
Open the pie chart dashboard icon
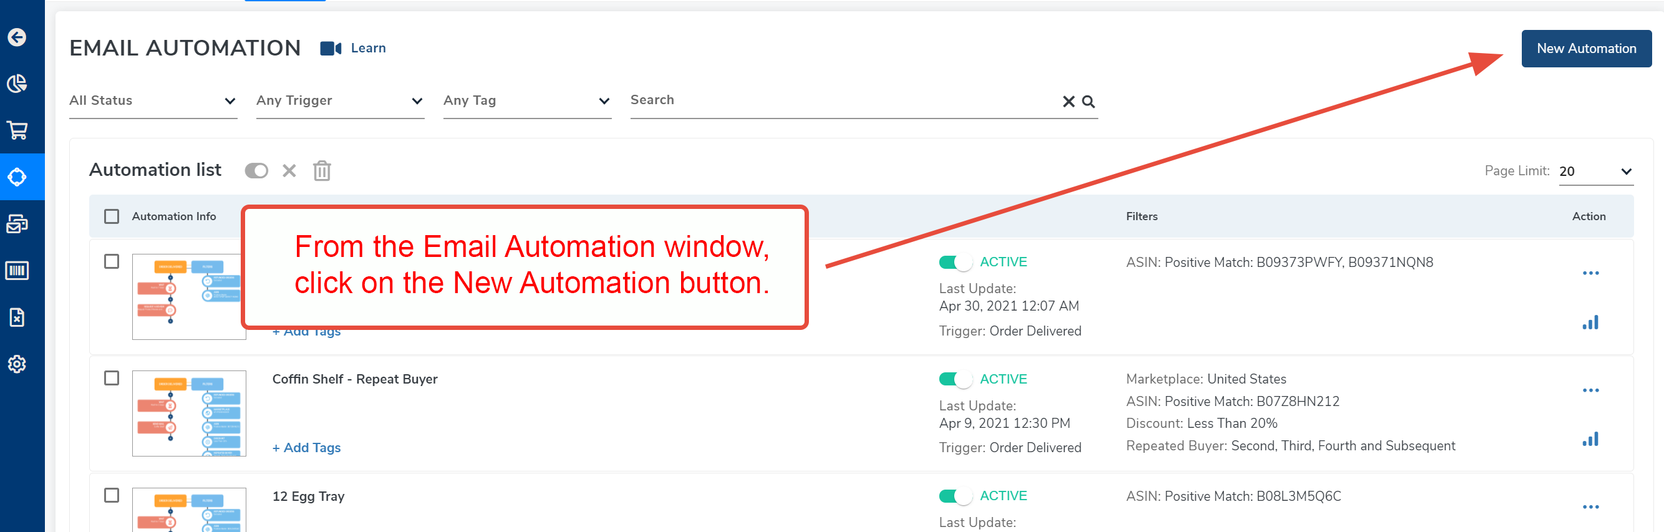click(17, 84)
